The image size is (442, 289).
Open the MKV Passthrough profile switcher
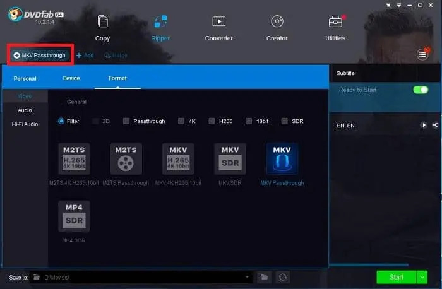coord(40,55)
